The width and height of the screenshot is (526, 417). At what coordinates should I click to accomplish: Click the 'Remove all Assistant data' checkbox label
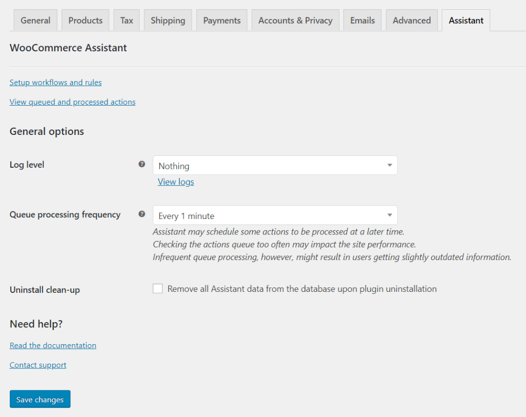tap(302, 289)
